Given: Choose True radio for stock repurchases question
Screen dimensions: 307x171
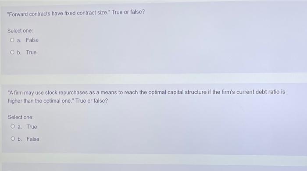Looking at the screenshot, I should click(13, 126).
